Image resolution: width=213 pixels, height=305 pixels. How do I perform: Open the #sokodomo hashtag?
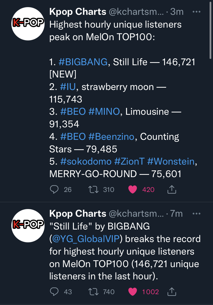[86, 161]
